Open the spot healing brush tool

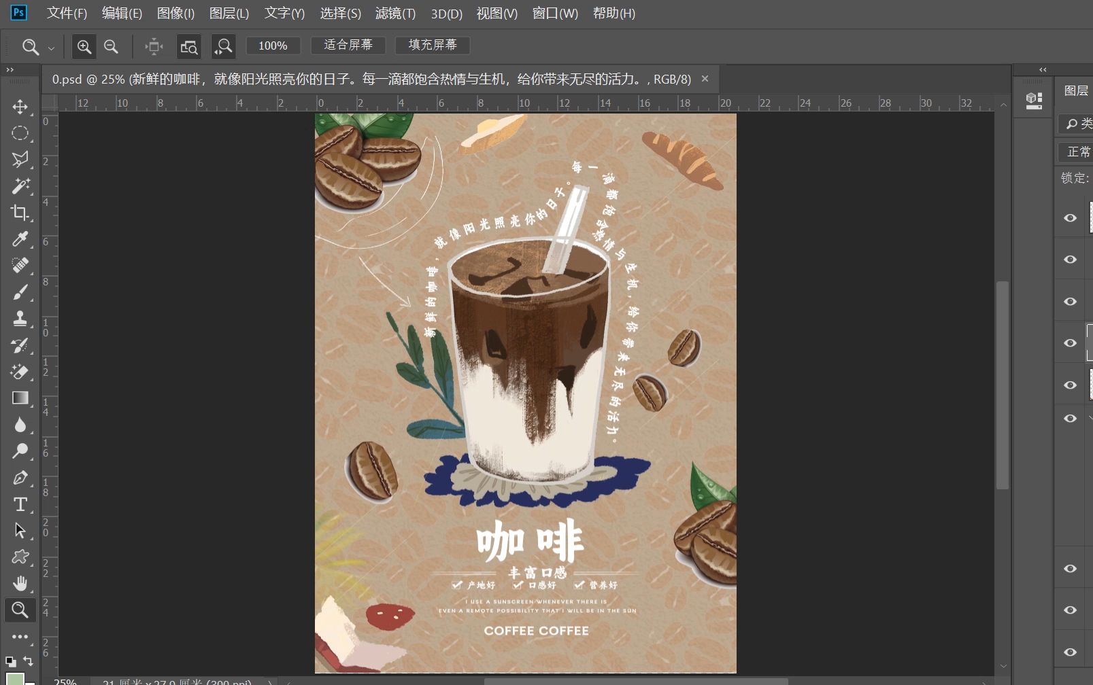[20, 264]
